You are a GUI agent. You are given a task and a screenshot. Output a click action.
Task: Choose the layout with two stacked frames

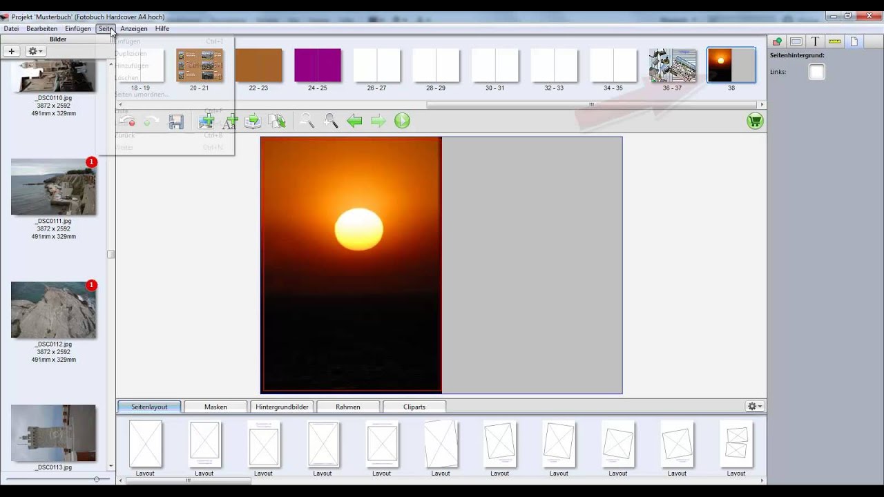[x=736, y=442]
